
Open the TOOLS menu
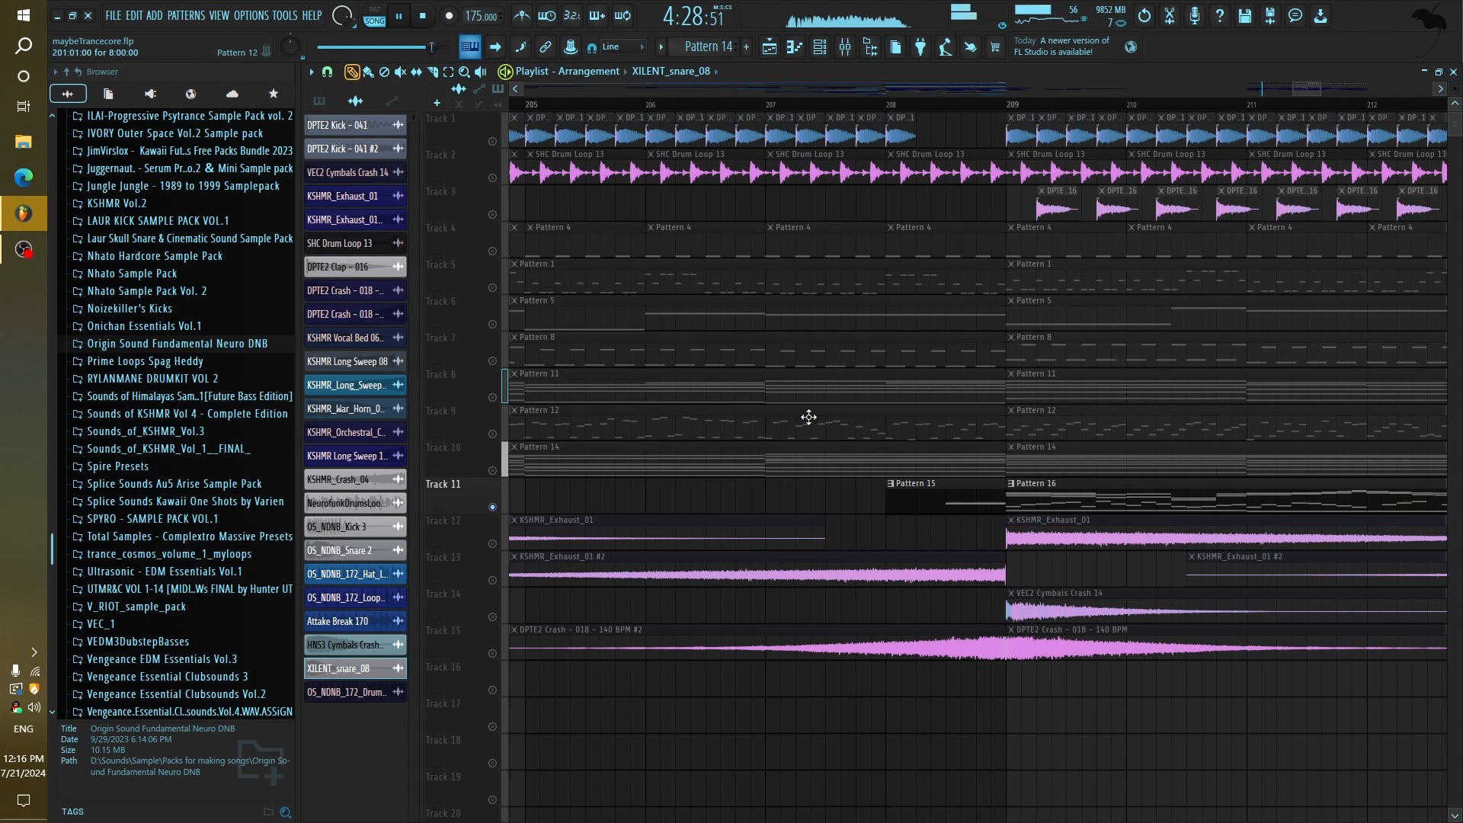tap(285, 15)
